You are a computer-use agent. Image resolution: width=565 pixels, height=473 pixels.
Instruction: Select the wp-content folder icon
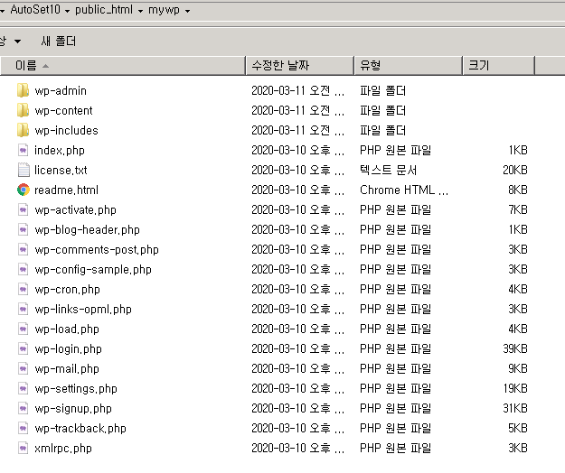[24, 110]
